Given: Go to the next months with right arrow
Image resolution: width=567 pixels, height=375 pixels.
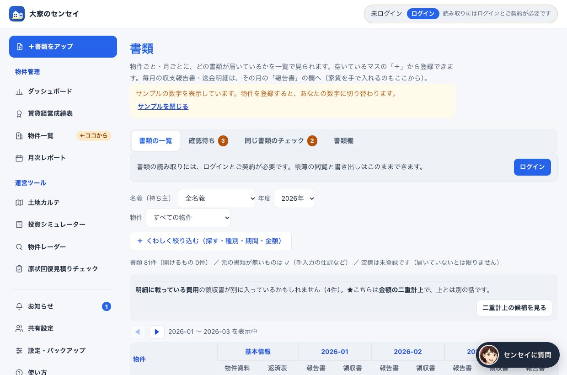Looking at the screenshot, I should pos(157,332).
